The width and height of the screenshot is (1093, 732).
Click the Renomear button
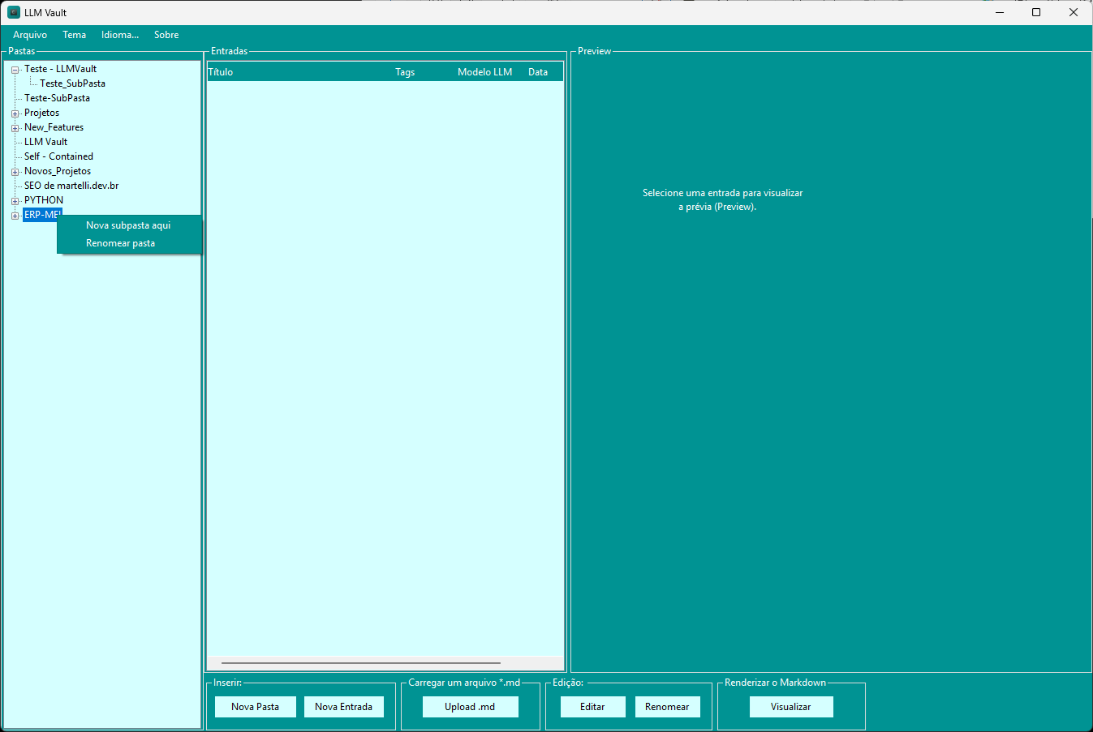point(667,707)
